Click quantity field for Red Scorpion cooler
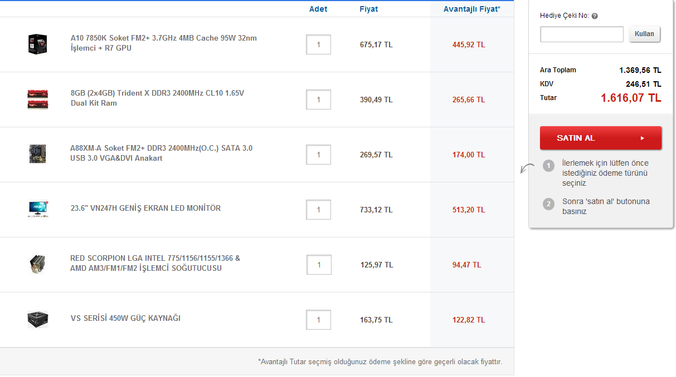This screenshot has width=676, height=377. pyautogui.click(x=319, y=265)
